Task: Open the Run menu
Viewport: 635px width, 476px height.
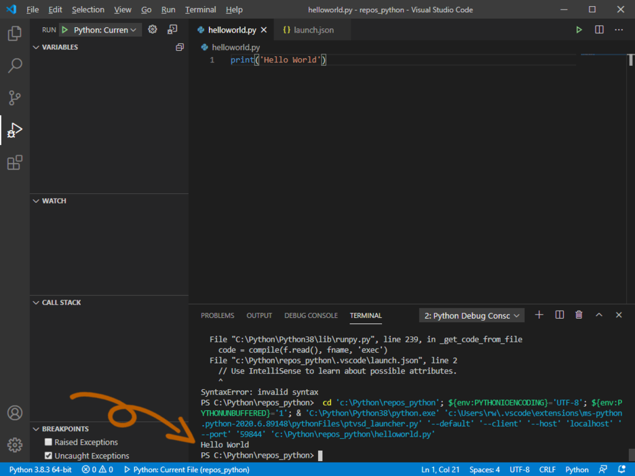Action: 168,9
